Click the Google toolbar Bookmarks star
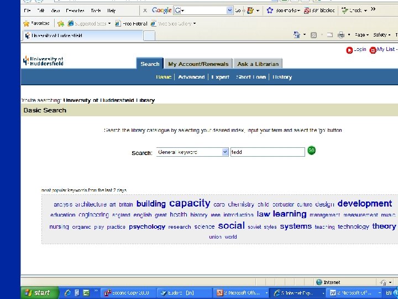Viewport: 398px width, 299px height. pyautogui.click(x=270, y=11)
